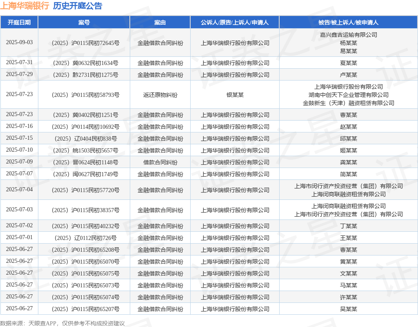Click the date 2025-07-07
The height and width of the screenshot is (327, 418).
[19, 173]
